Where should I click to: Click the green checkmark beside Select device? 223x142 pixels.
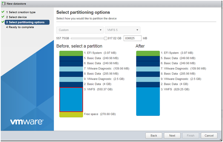coord(3,17)
